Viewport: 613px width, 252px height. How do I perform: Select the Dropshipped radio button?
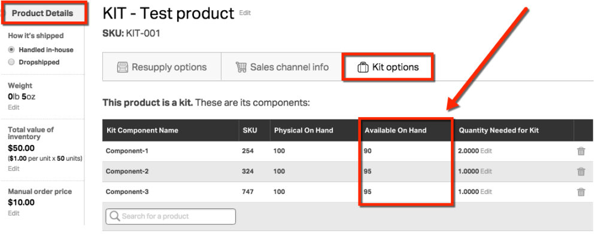click(11, 62)
